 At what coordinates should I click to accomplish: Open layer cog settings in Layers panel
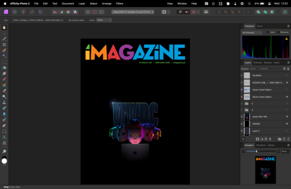tap(284, 69)
